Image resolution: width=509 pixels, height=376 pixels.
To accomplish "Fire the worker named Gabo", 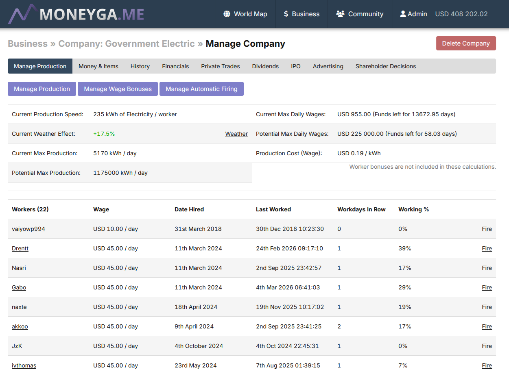I will pos(487,287).
